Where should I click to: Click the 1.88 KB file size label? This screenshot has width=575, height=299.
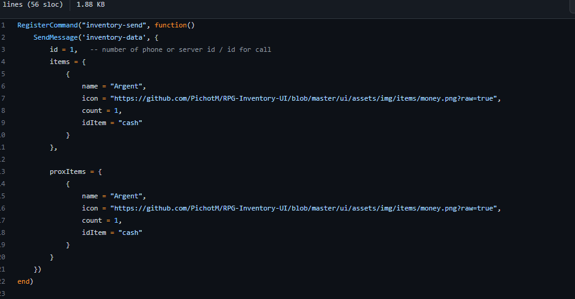pyautogui.click(x=90, y=4)
